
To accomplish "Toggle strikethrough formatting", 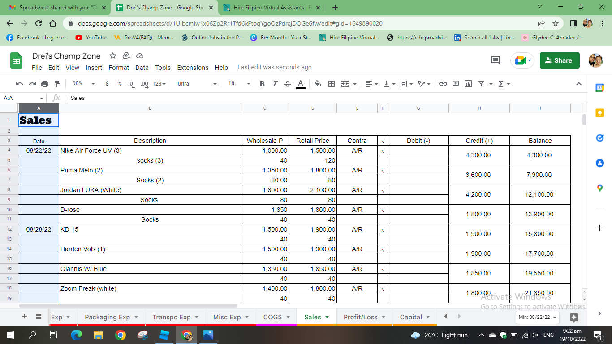I will pyautogui.click(x=287, y=84).
